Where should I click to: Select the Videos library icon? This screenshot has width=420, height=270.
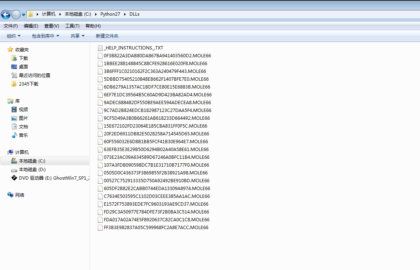(x=14, y=110)
